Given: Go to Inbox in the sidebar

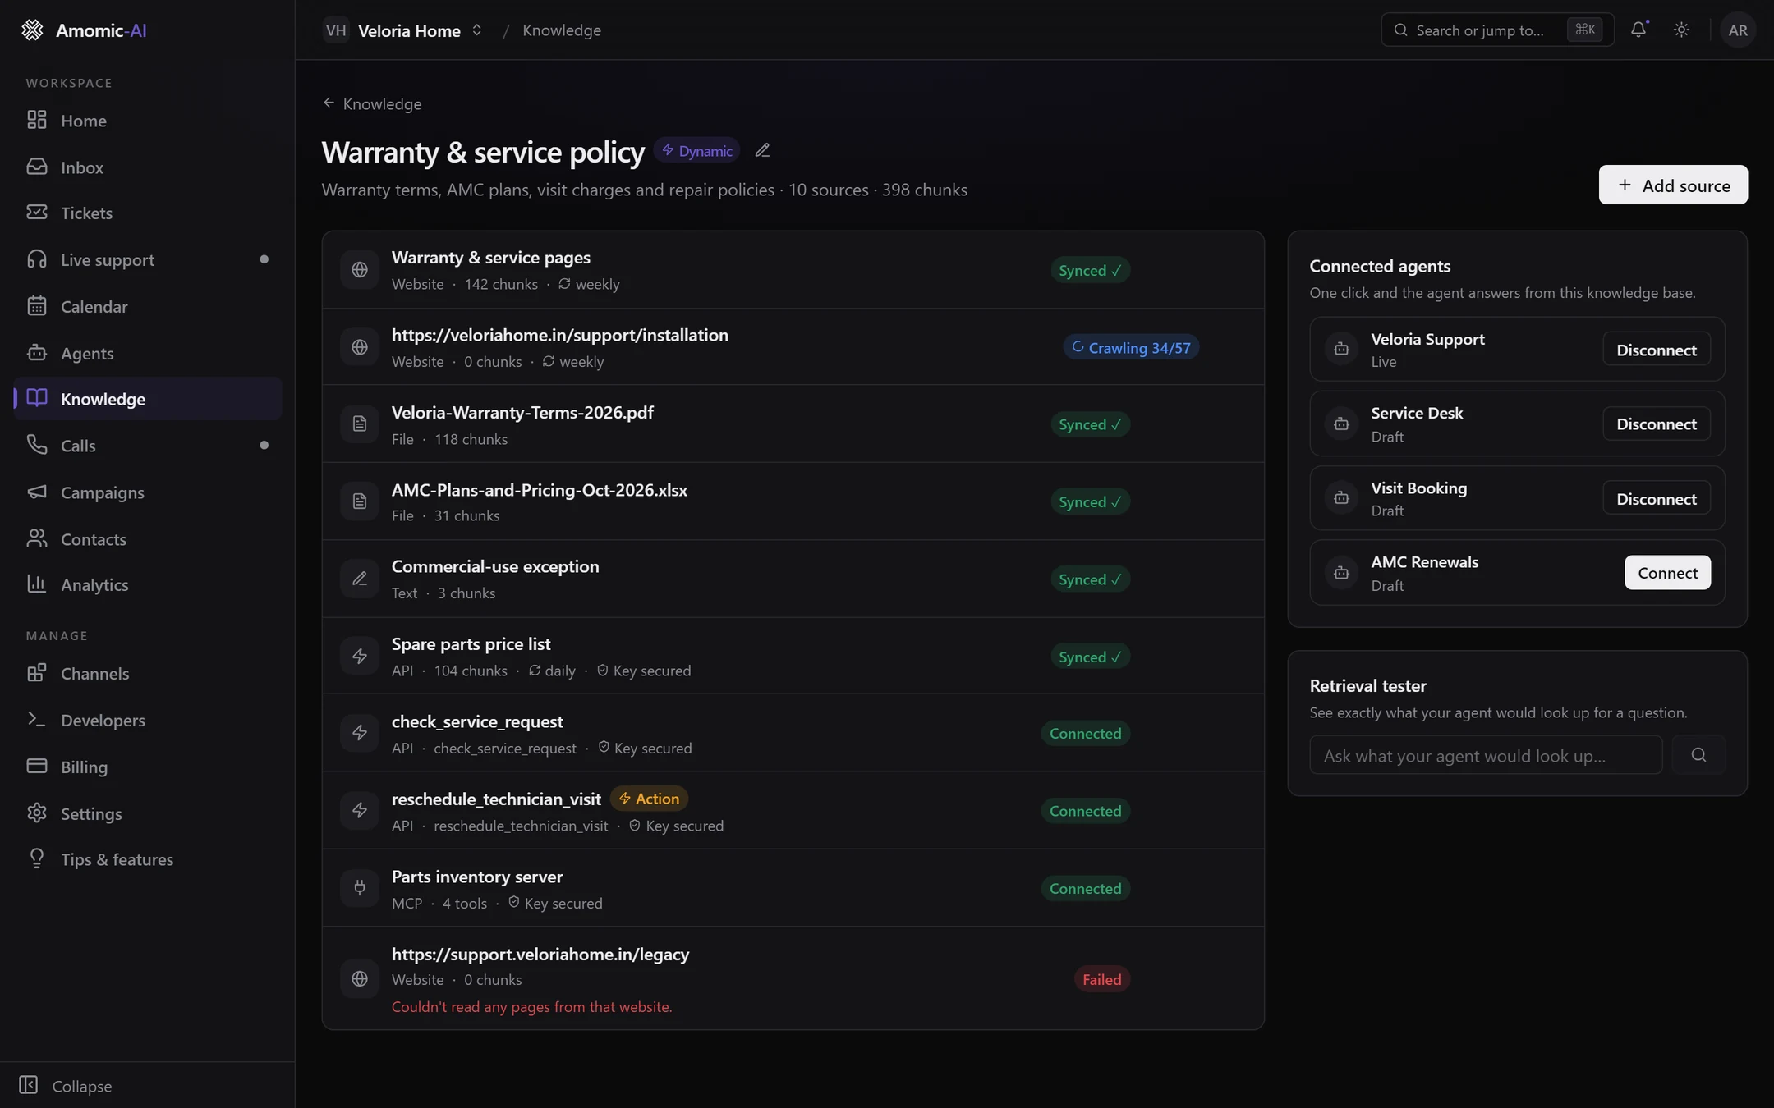Looking at the screenshot, I should point(148,167).
